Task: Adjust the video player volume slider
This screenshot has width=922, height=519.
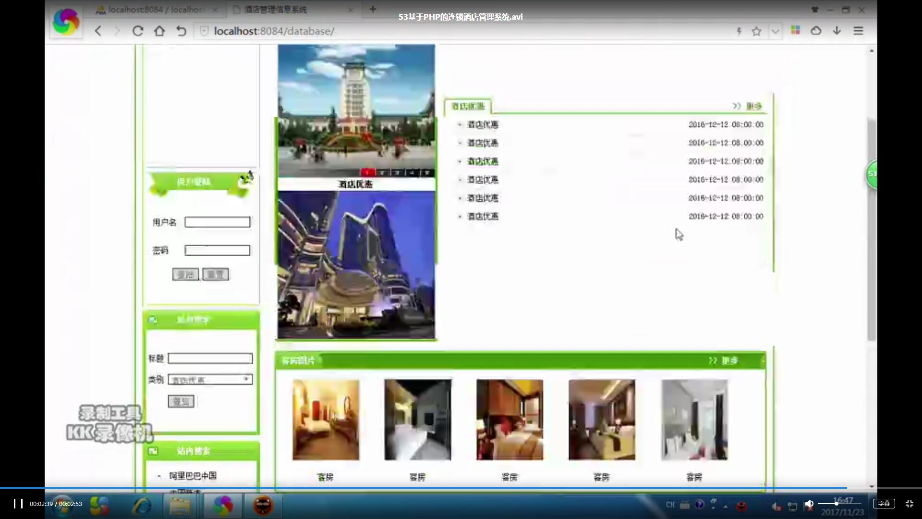Action: tap(839, 503)
